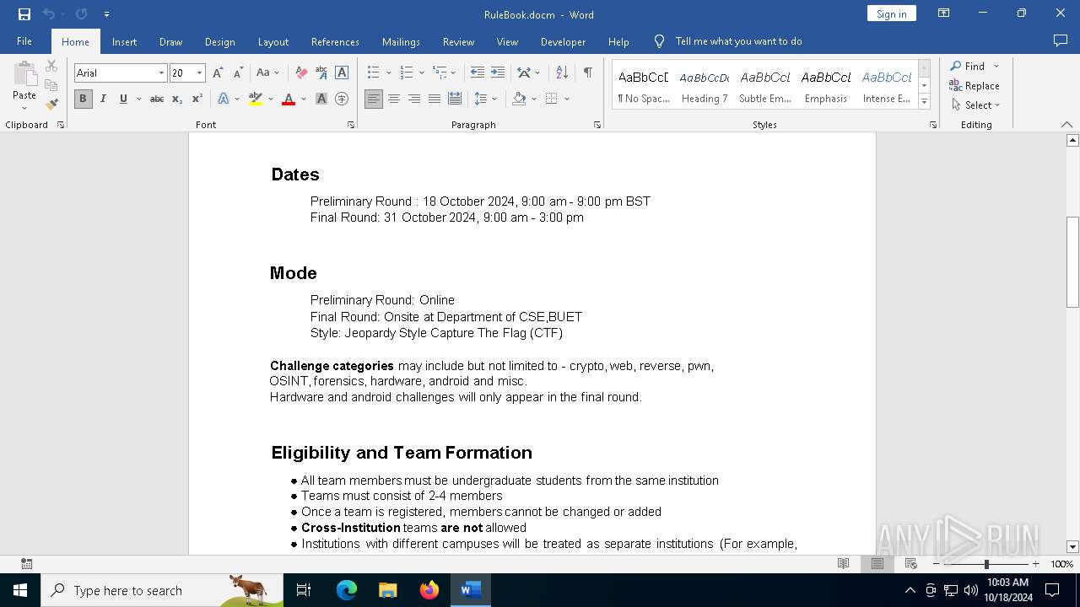Apply the red font color button

click(x=289, y=99)
